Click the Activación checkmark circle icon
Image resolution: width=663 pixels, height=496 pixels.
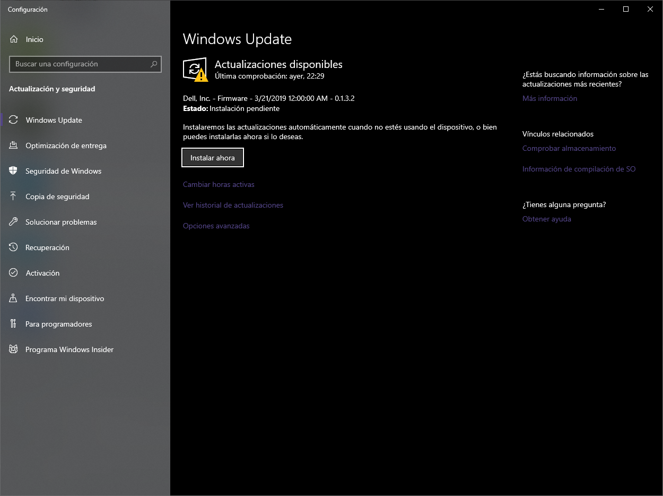point(14,273)
